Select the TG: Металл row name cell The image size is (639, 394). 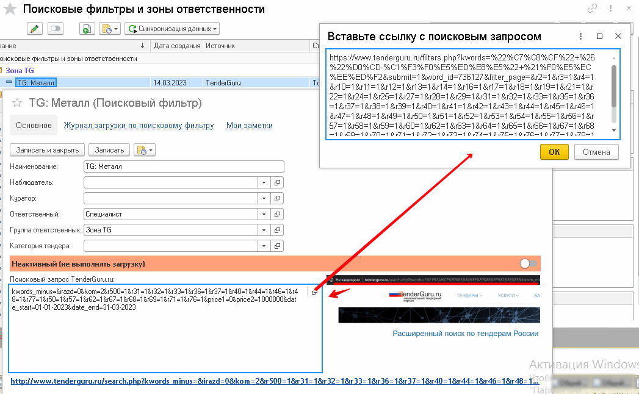tap(36, 83)
